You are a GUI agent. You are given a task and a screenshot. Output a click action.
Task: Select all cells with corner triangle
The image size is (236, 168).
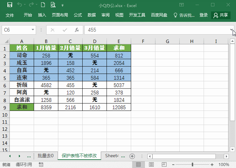click(6, 41)
